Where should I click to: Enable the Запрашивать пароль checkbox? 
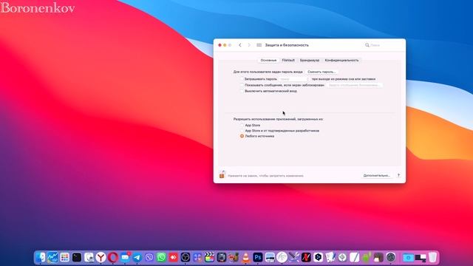242,79
